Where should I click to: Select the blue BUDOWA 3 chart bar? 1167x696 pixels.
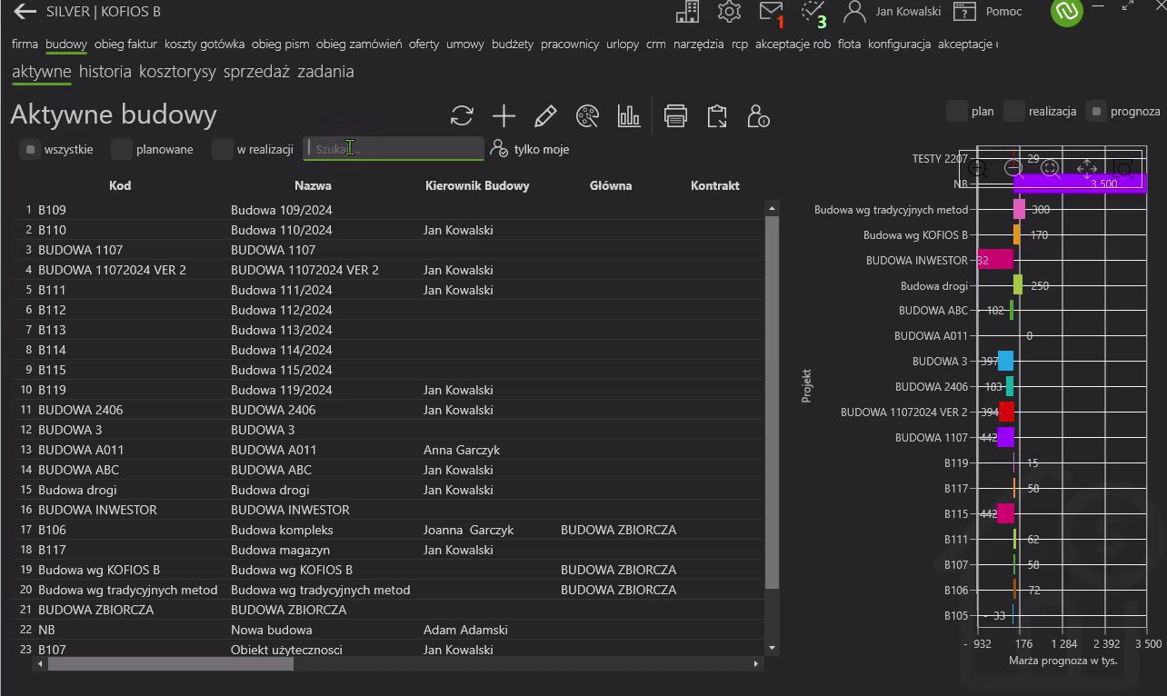(1005, 361)
